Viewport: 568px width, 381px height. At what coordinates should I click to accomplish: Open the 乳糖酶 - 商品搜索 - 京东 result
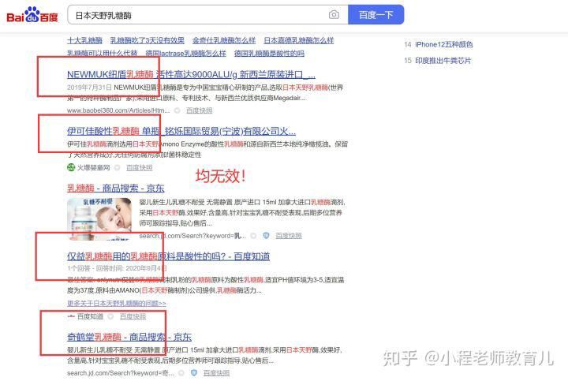(116, 188)
